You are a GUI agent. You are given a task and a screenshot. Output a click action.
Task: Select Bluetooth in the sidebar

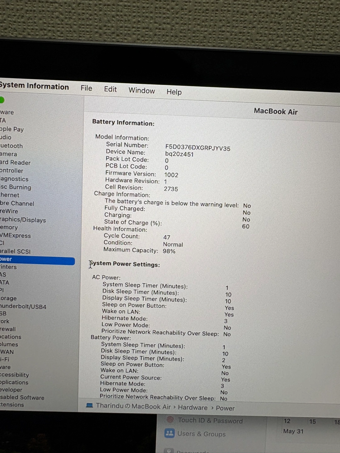pos(11,146)
